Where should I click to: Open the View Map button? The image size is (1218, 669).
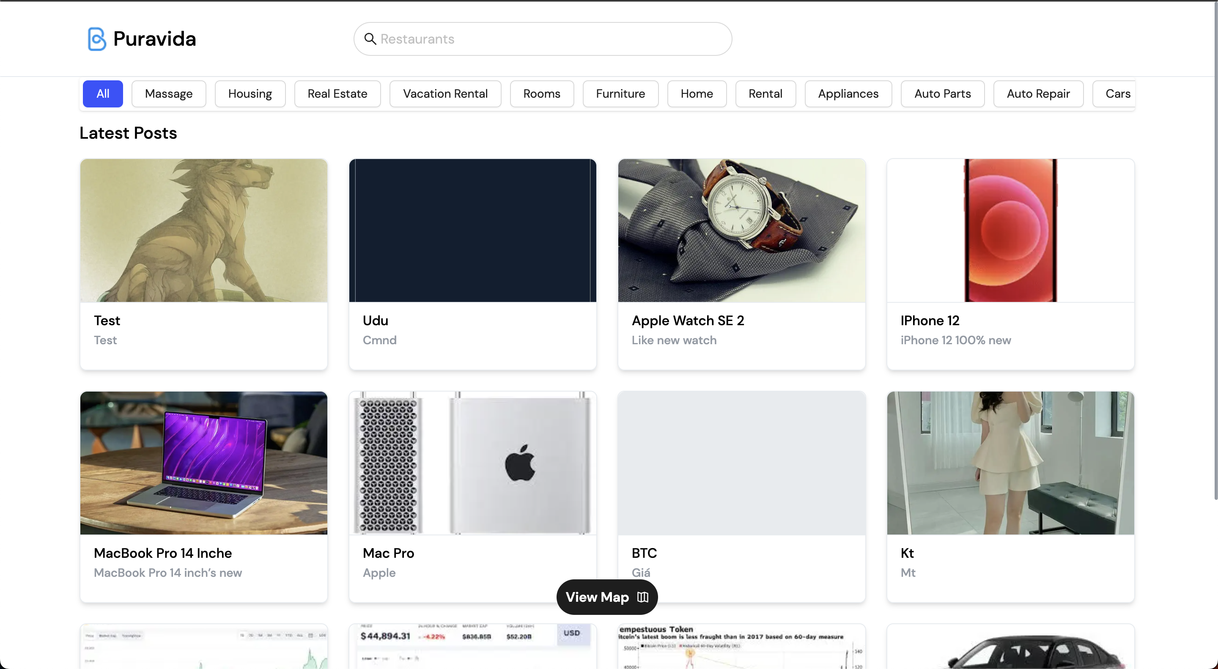click(x=607, y=597)
